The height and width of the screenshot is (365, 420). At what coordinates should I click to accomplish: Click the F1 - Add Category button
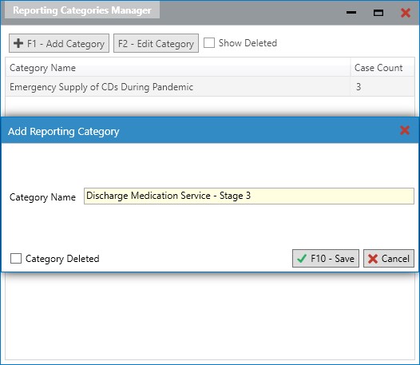click(x=59, y=43)
